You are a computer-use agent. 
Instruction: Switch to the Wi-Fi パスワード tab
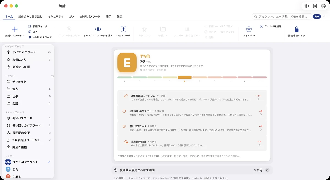90,16
